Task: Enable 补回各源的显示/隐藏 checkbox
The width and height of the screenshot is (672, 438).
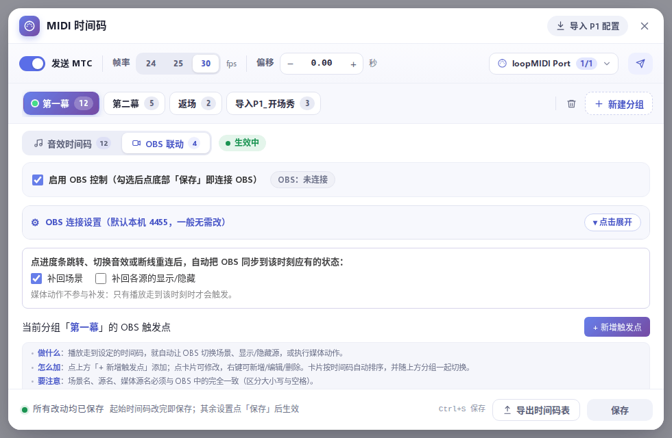Action: [x=101, y=279]
